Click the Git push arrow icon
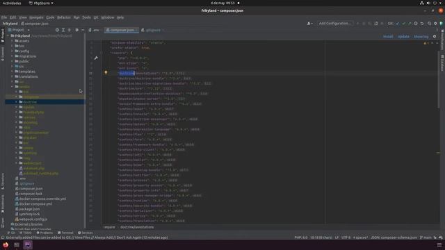Image resolution: width=445 pixels, height=250 pixels. (x=410, y=24)
